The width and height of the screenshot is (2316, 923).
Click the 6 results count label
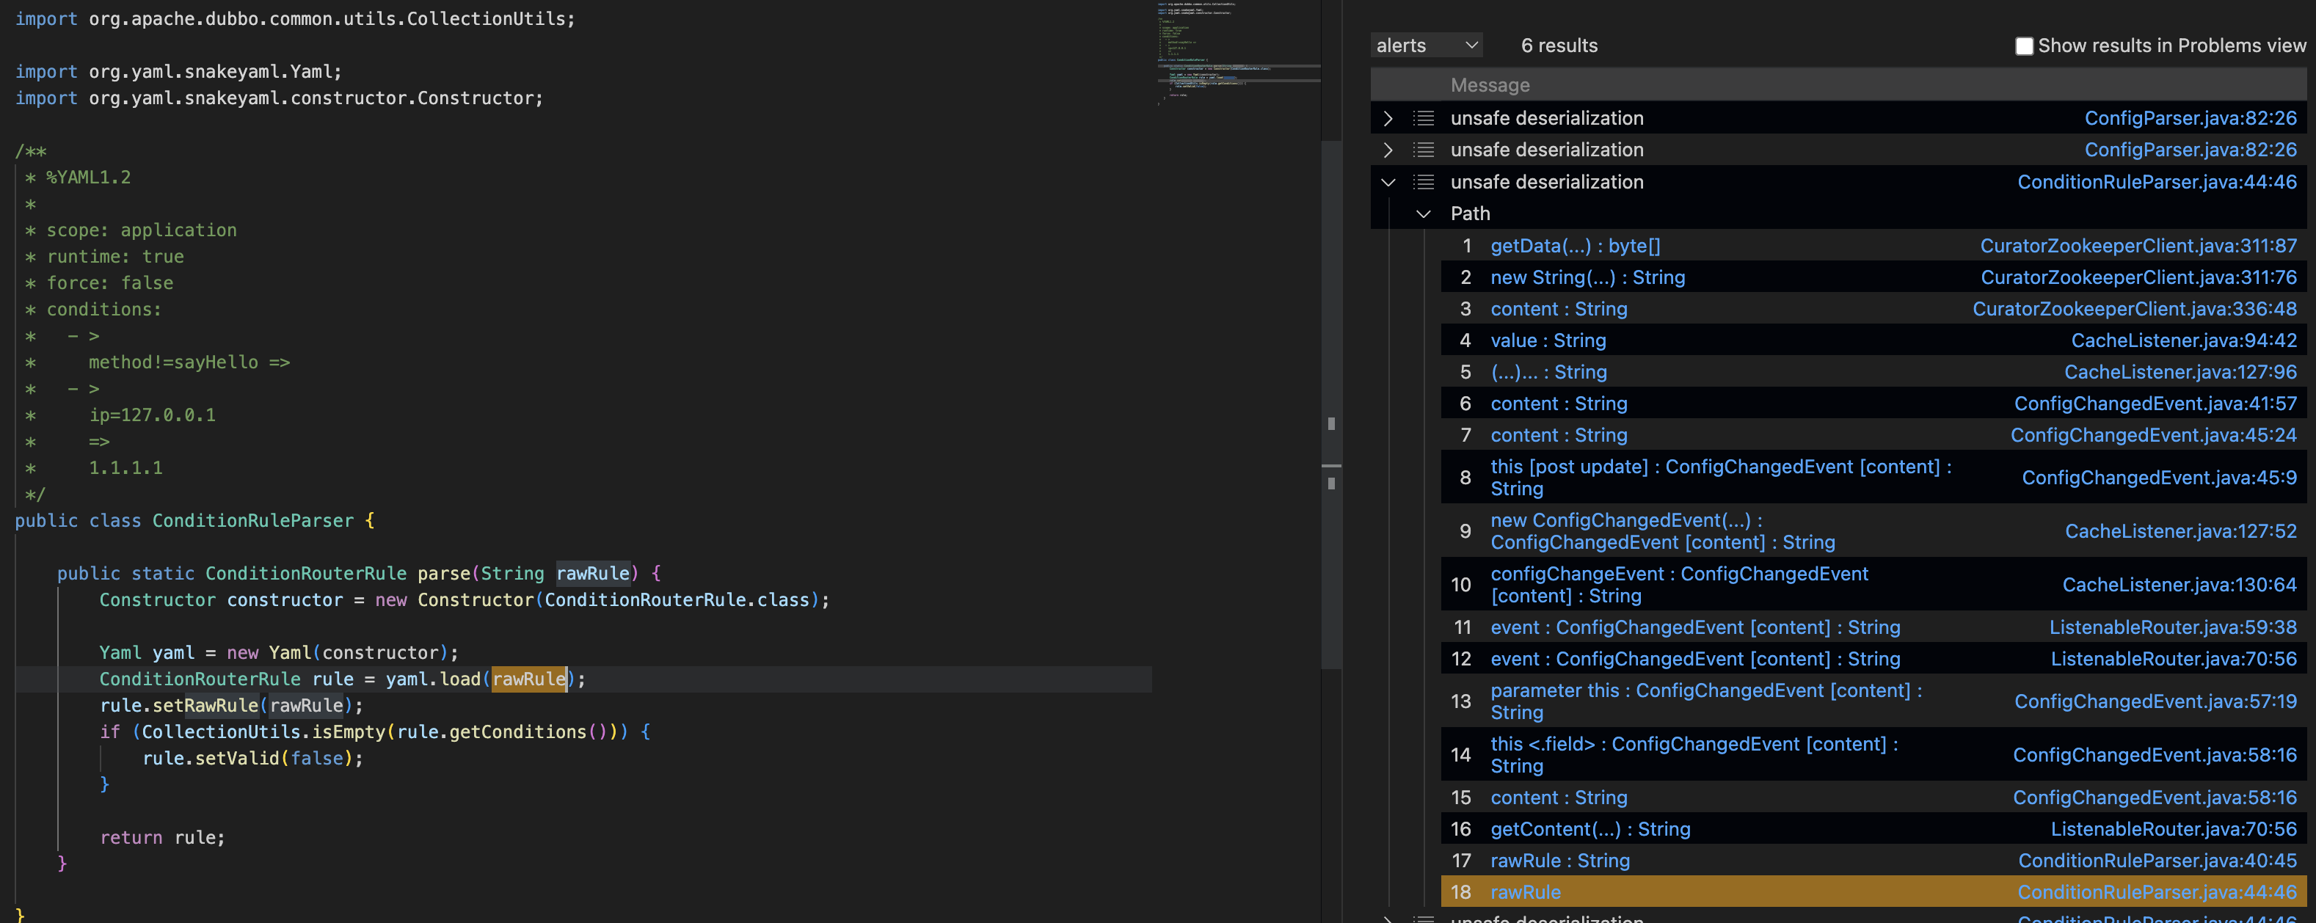(1559, 45)
